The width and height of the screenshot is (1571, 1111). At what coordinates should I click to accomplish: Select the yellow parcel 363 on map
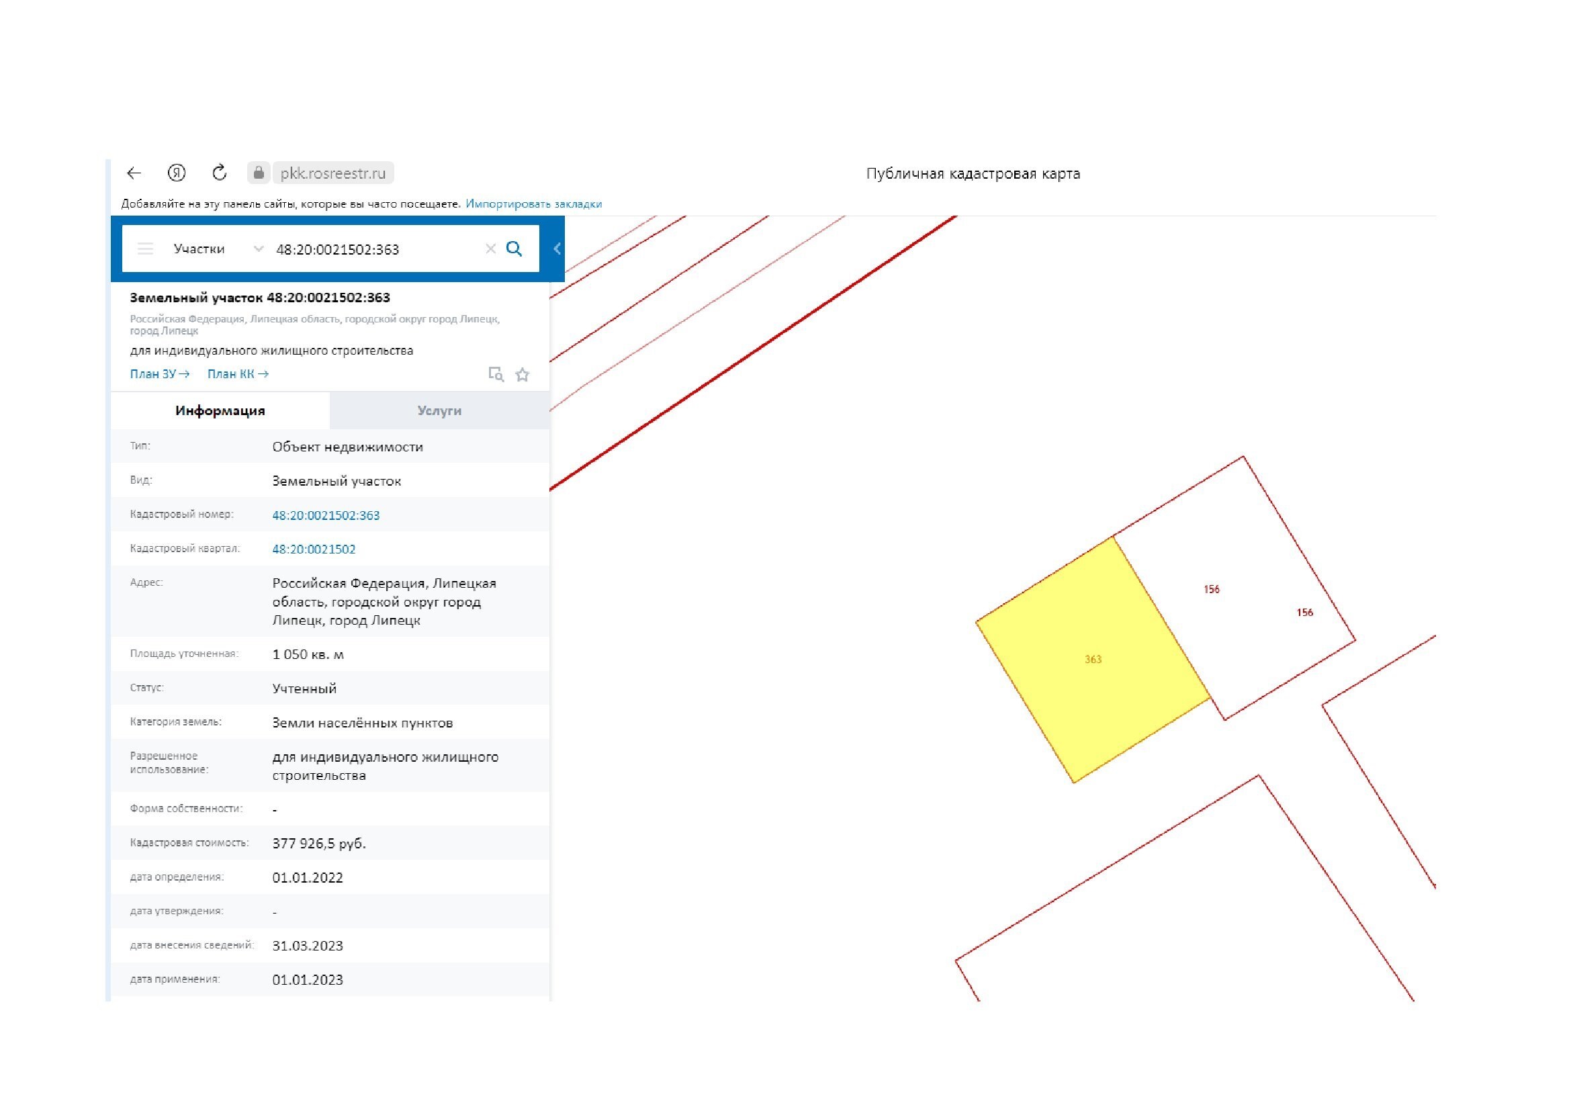1093,660
